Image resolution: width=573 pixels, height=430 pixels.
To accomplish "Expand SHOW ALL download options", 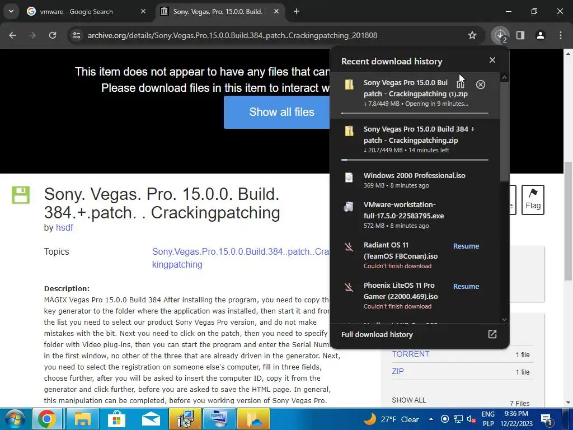I will click(x=409, y=400).
